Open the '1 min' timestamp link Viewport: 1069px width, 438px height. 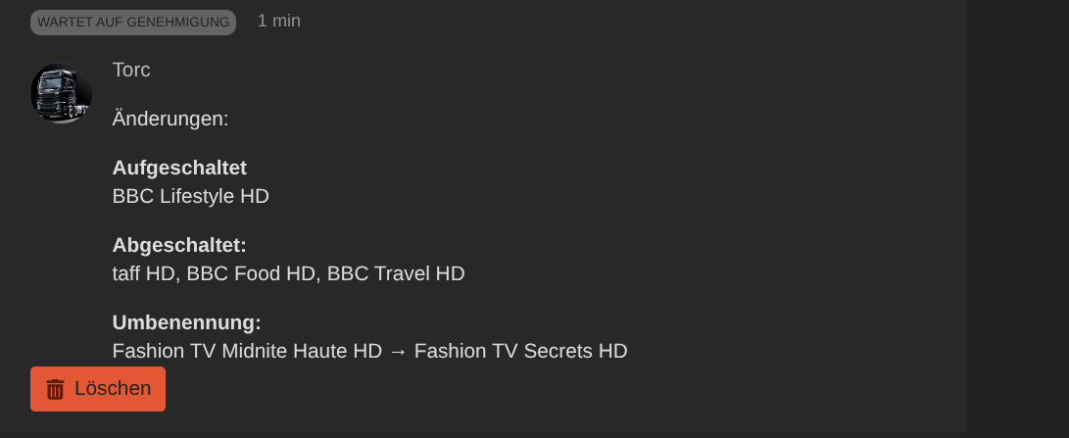(279, 21)
